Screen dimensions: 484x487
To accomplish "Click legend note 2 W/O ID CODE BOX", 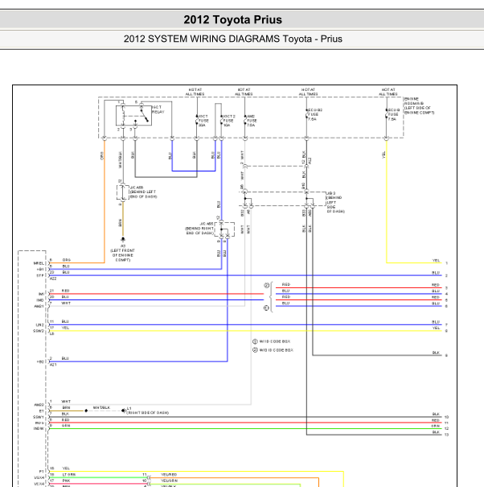I will click(273, 350).
